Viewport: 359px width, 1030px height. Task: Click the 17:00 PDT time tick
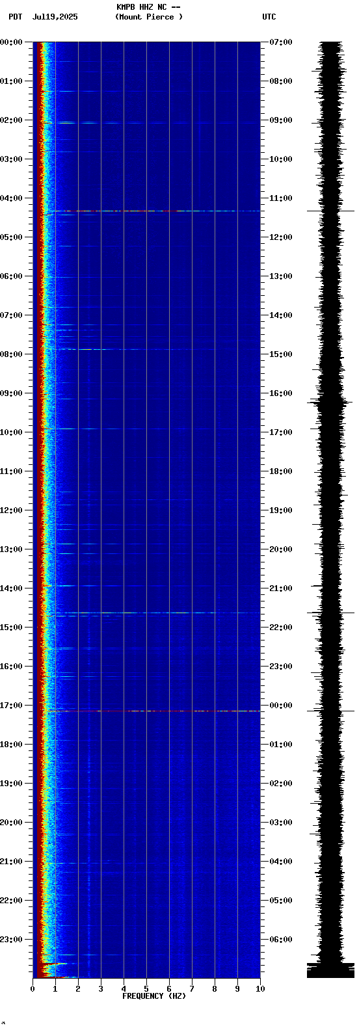click(11, 706)
